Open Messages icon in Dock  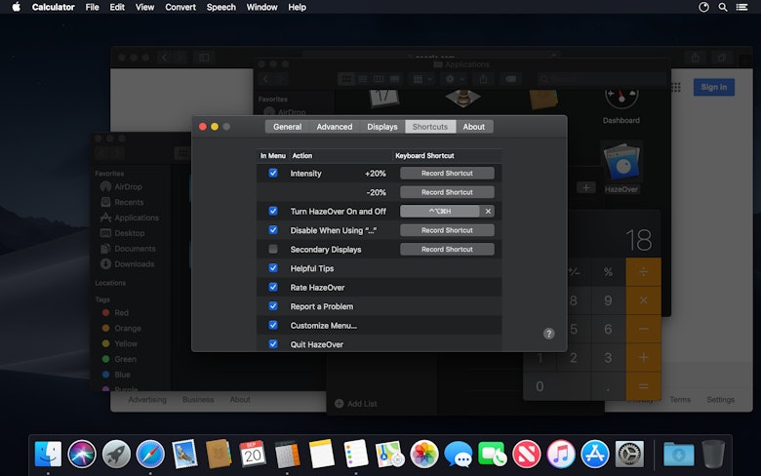pos(459,454)
